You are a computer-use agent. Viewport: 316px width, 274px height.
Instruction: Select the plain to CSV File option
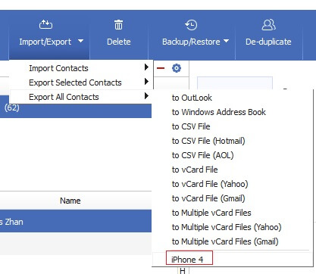pyautogui.click(x=191, y=126)
